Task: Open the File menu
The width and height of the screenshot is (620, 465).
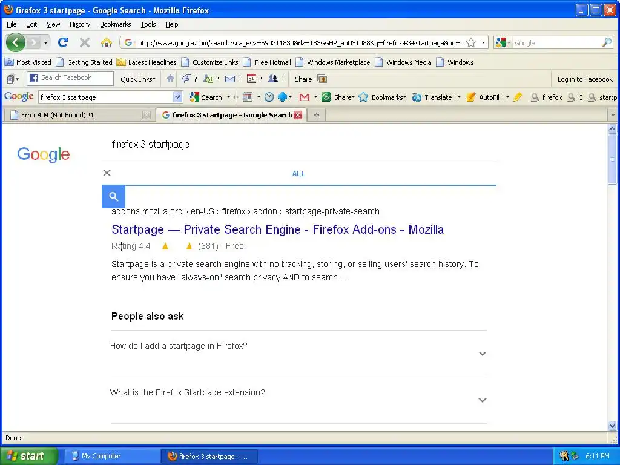Action: pyautogui.click(x=12, y=24)
